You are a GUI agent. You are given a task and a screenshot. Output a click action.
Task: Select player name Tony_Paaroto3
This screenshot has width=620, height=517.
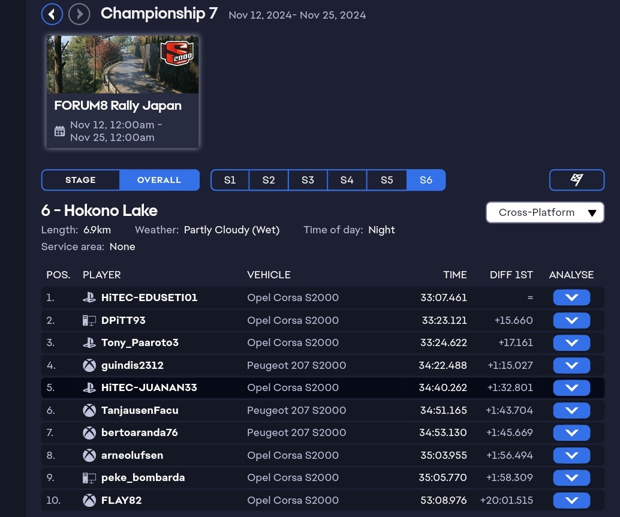pos(140,342)
